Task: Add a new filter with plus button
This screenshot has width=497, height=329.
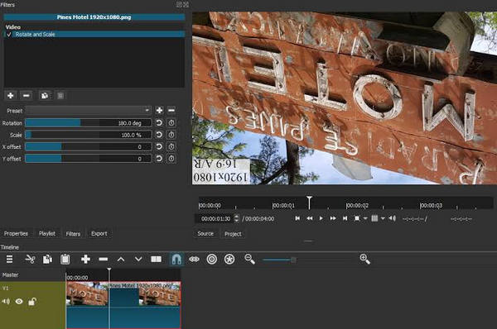Action: click(x=11, y=95)
